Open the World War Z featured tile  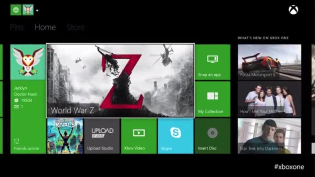120,81
